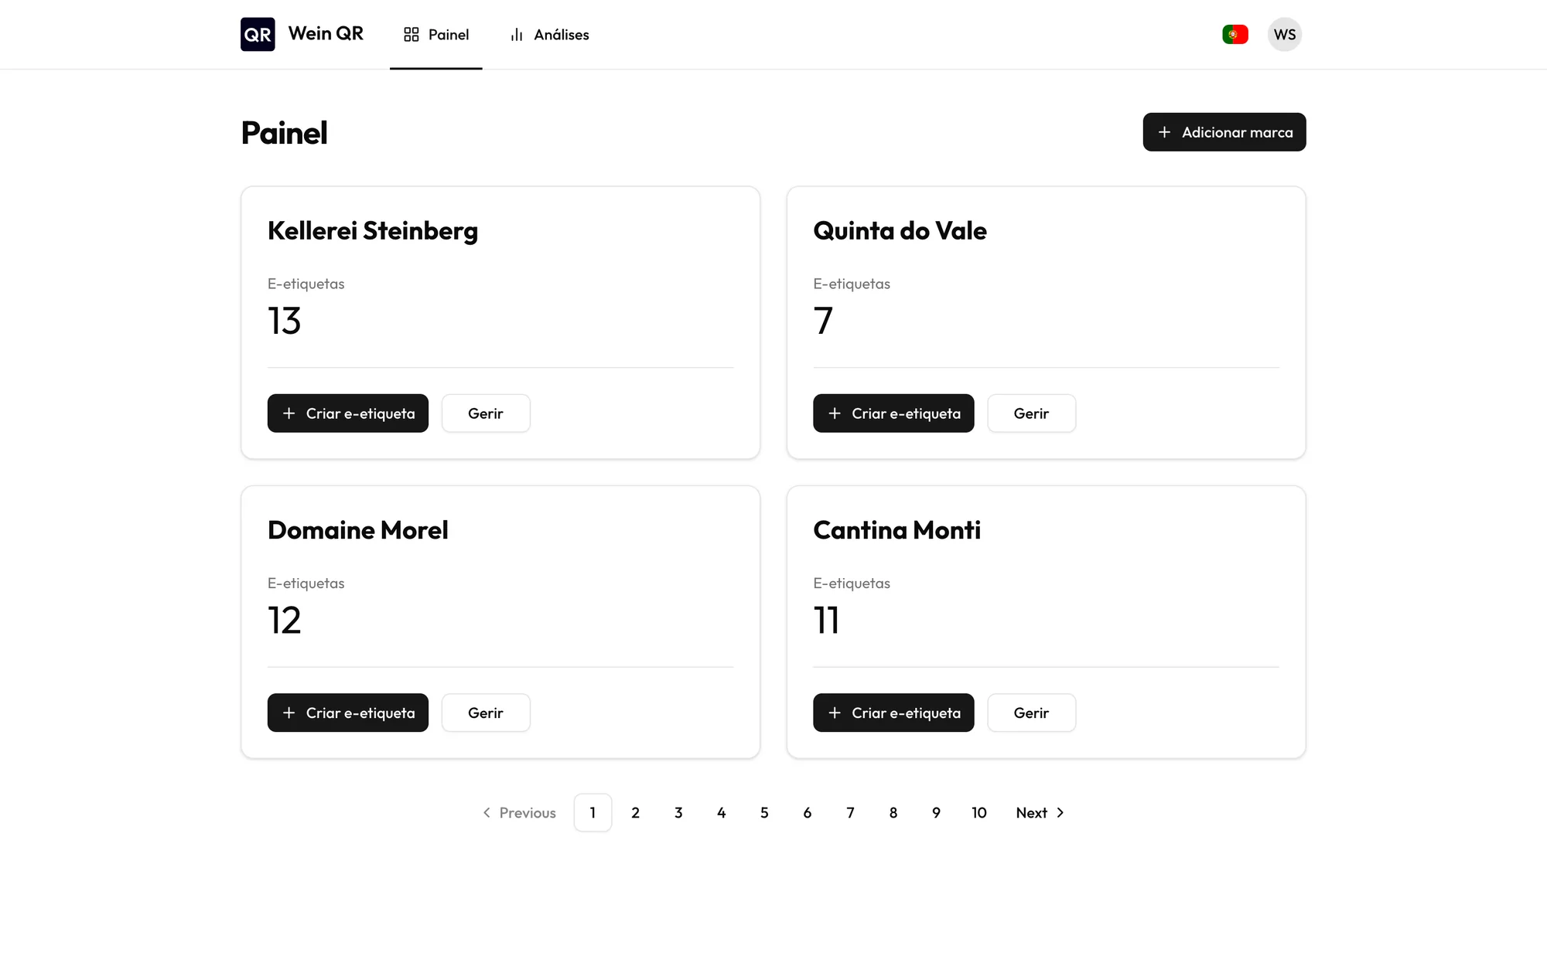Click Gerir for Cantina Monti
This screenshot has width=1547, height=966.
1031,713
